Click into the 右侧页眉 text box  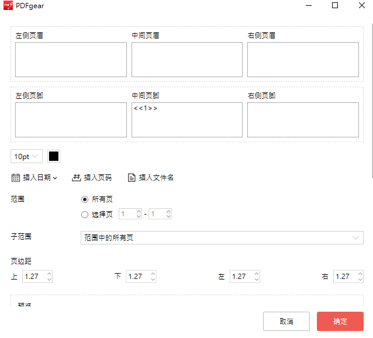click(303, 60)
